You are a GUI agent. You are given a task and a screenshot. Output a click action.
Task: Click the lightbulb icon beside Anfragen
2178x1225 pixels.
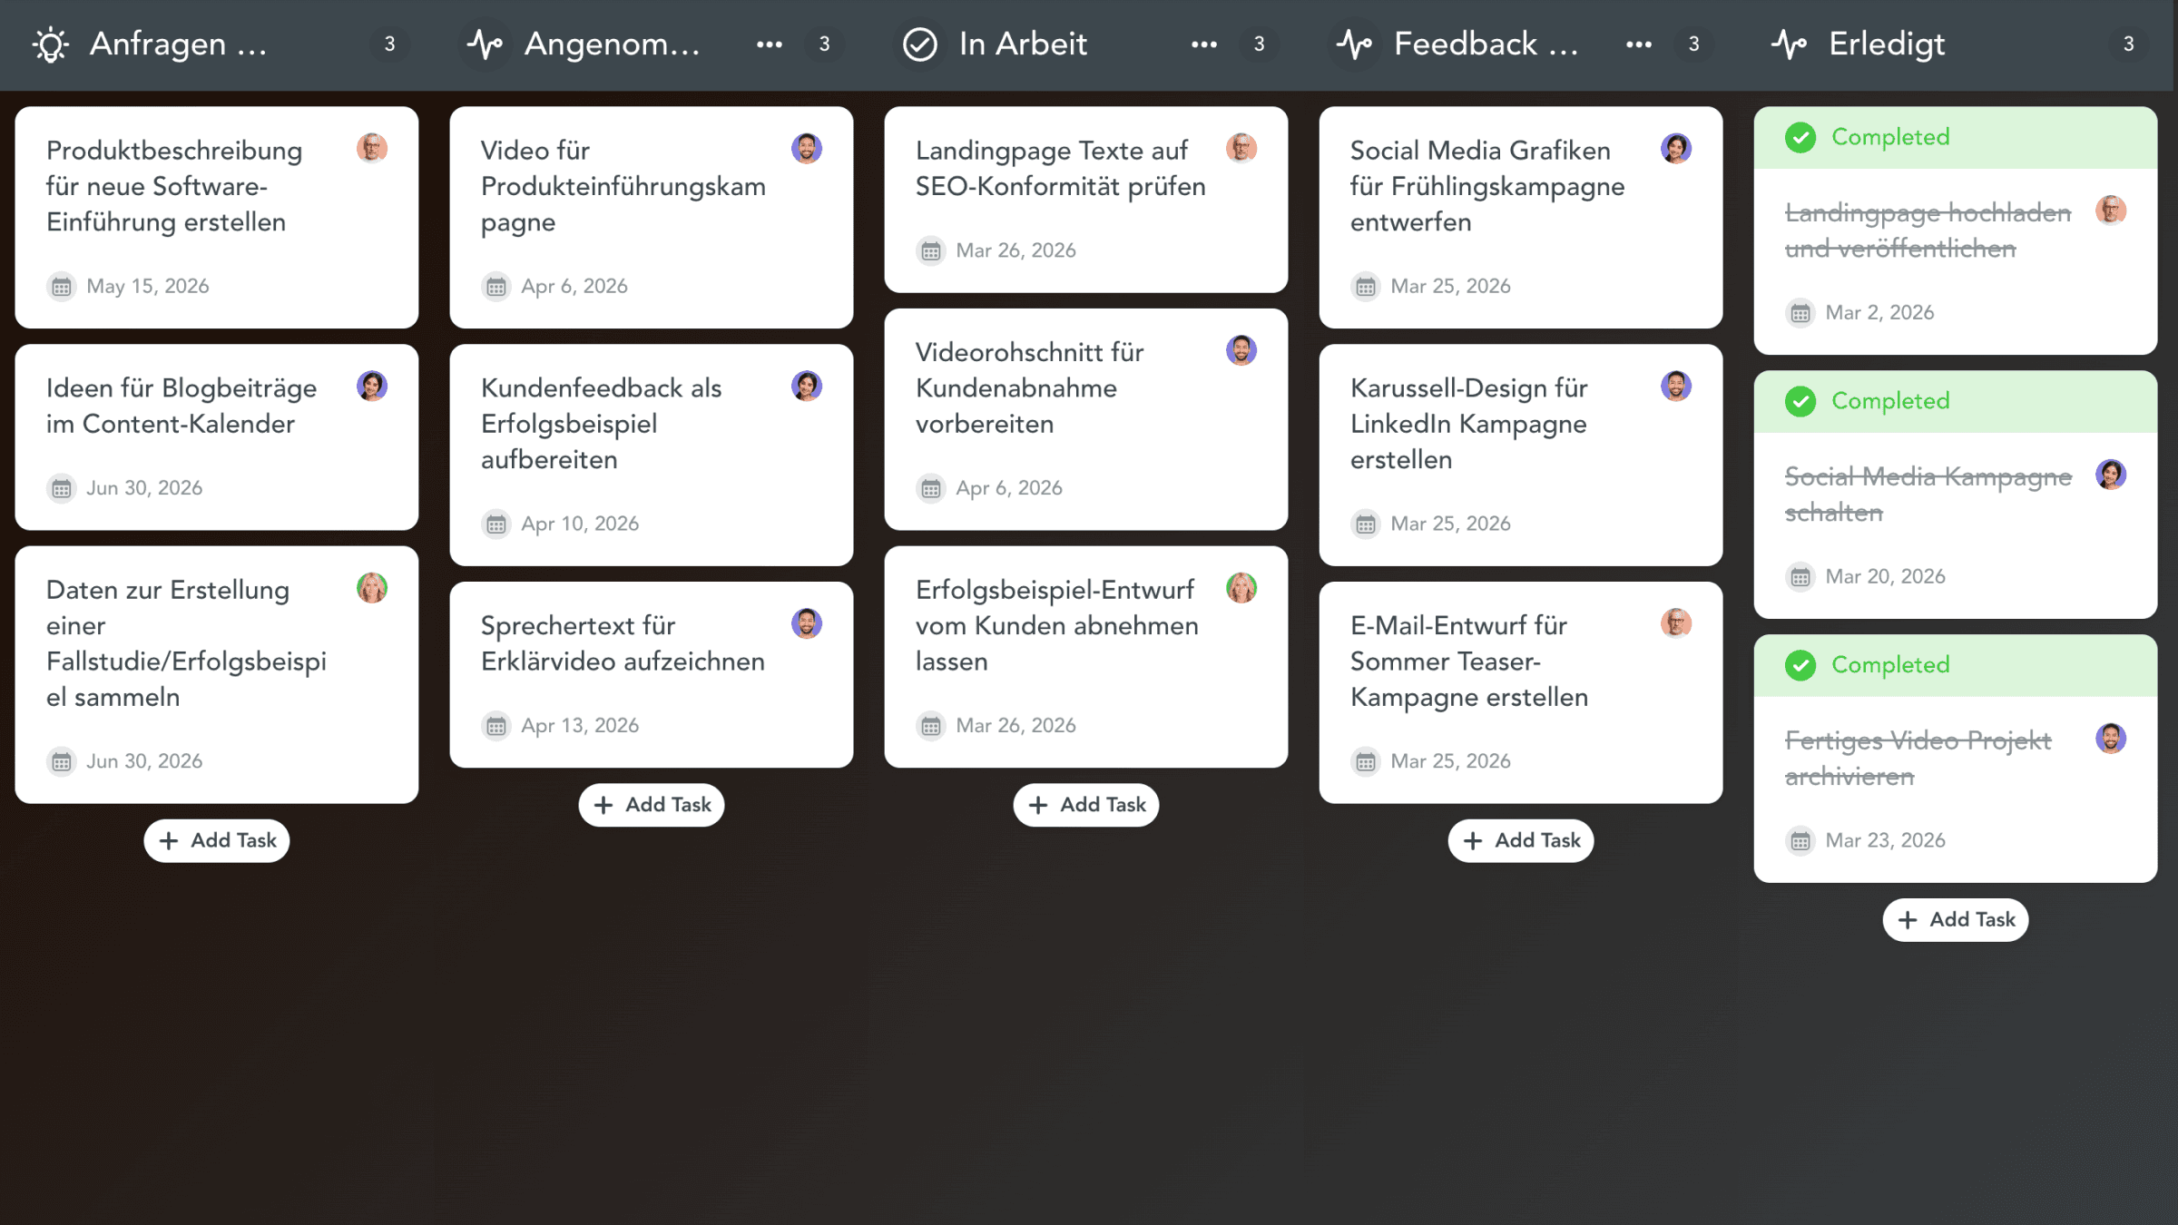tap(51, 44)
